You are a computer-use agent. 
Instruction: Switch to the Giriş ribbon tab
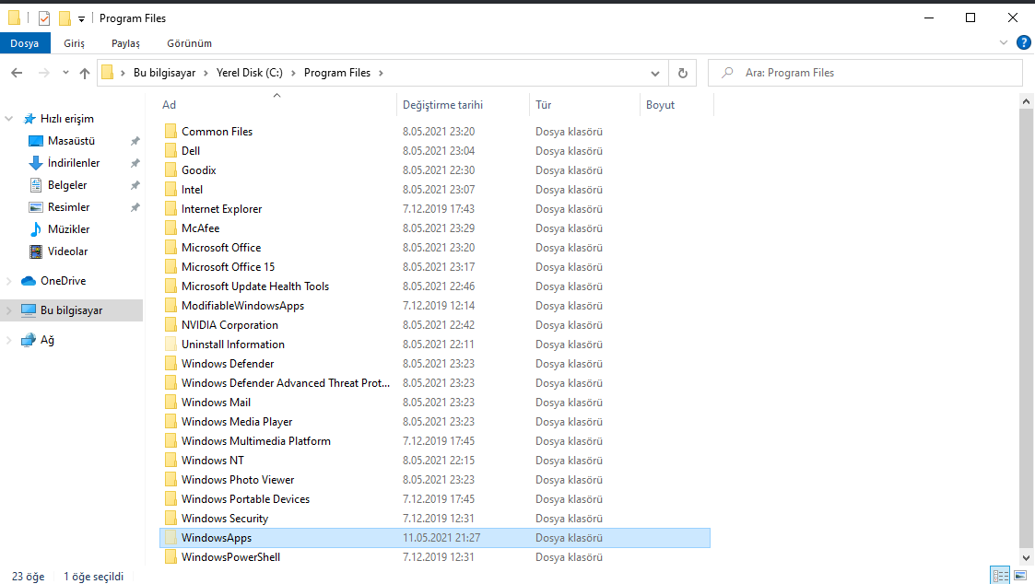click(74, 43)
